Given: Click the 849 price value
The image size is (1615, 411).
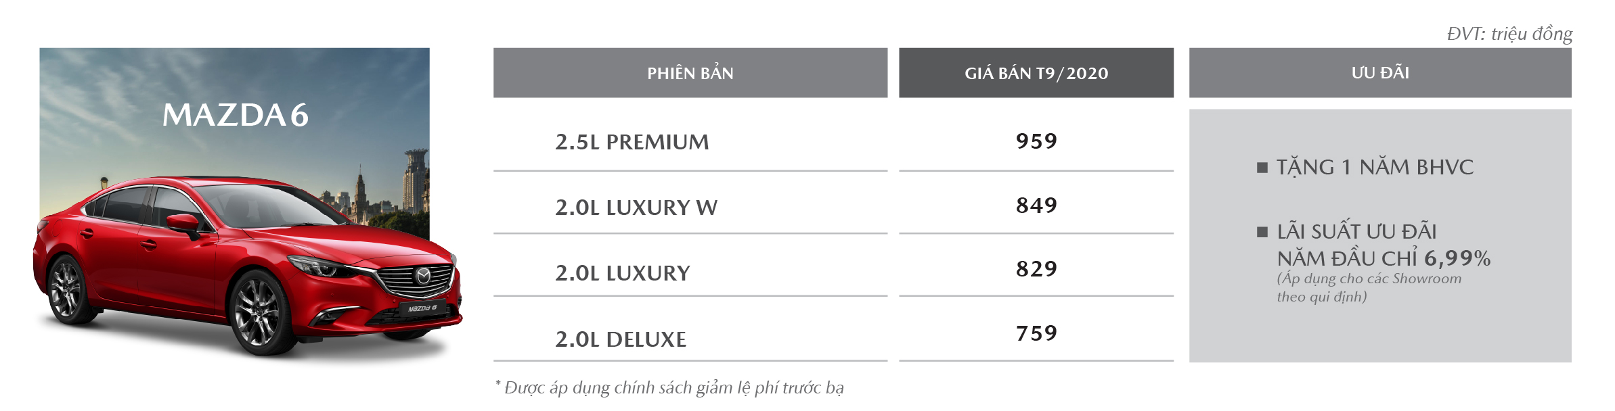Looking at the screenshot, I should coord(1036,205).
